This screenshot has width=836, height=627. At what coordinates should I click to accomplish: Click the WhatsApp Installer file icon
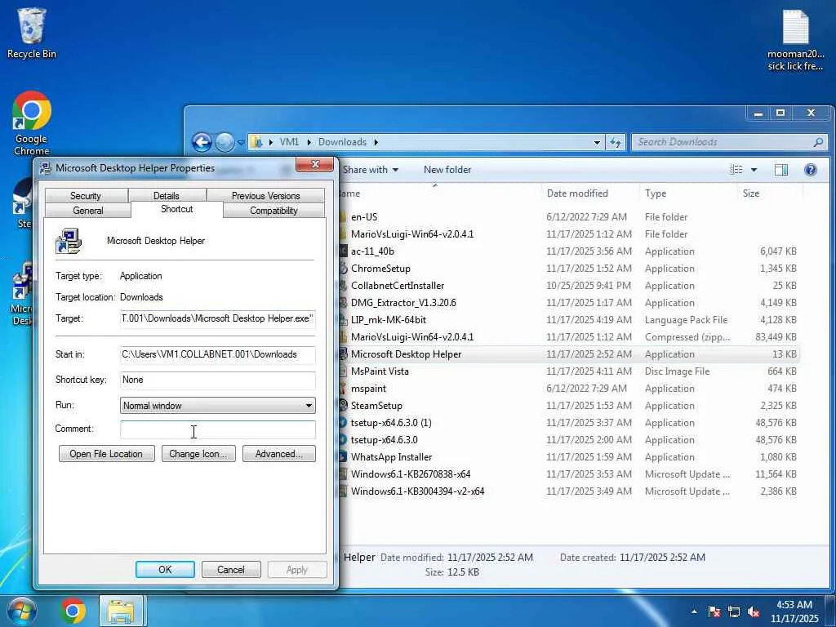tap(344, 457)
